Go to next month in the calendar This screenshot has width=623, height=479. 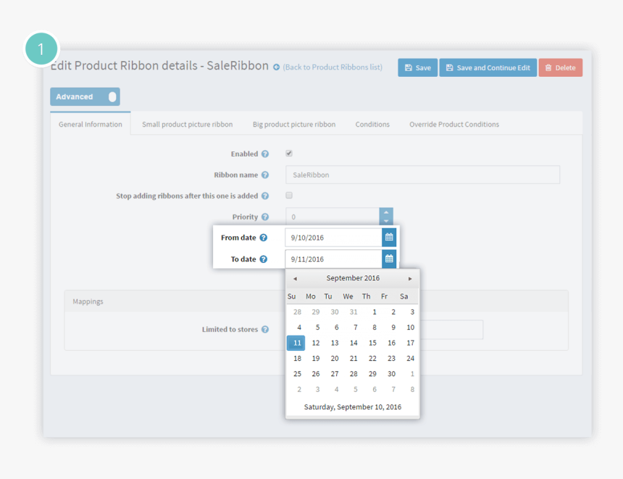pos(411,278)
